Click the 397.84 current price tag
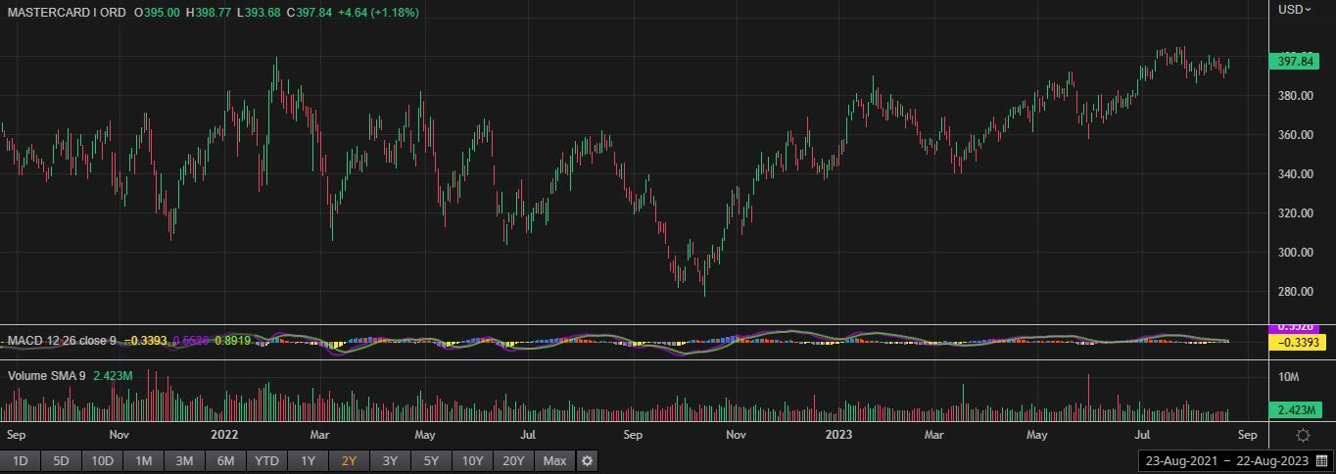This screenshot has width=1336, height=474. [x=1295, y=61]
